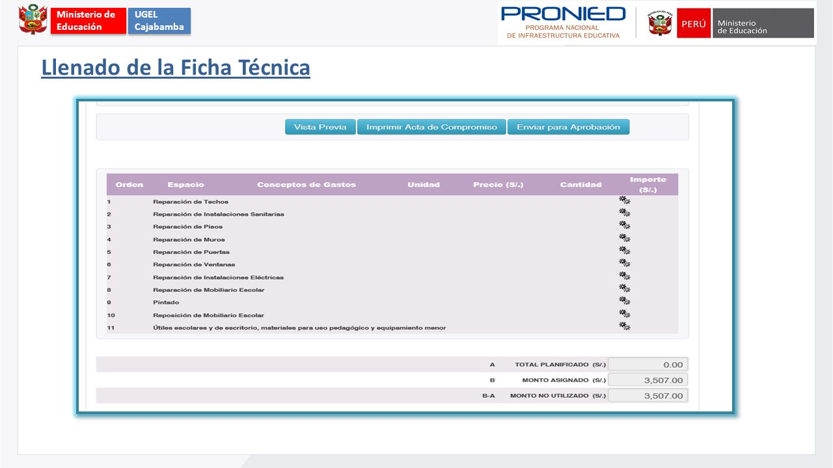Click the MONTO NO UTILIZADO (S/.) label
Viewport: 833px width, 468px height.
(x=558, y=396)
